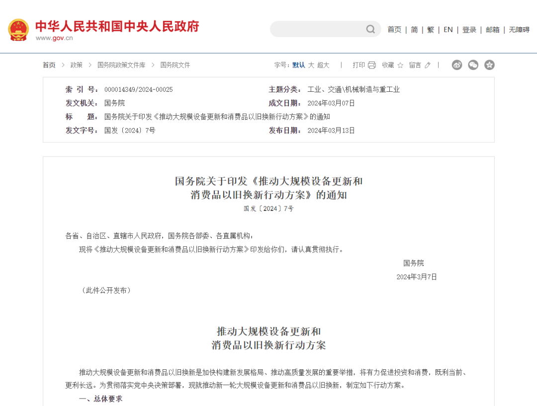Click 政策 breadcrumb link
Viewport: 537px width, 406px height.
pyautogui.click(x=76, y=65)
